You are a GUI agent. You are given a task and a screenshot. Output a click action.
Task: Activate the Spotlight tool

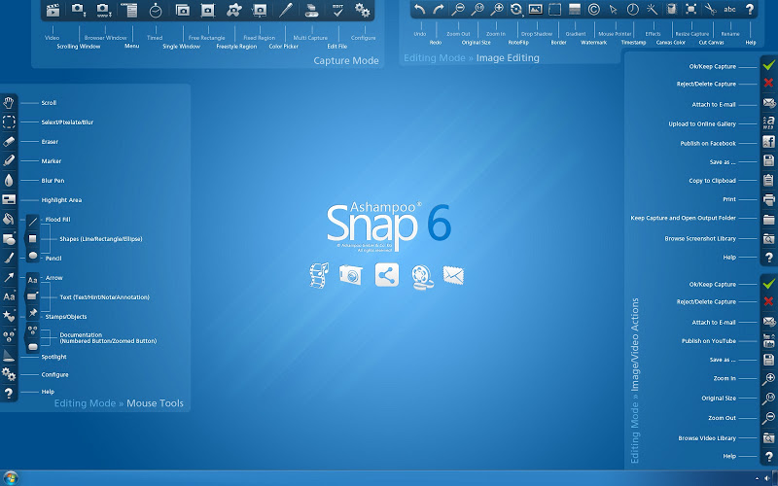[x=9, y=355]
